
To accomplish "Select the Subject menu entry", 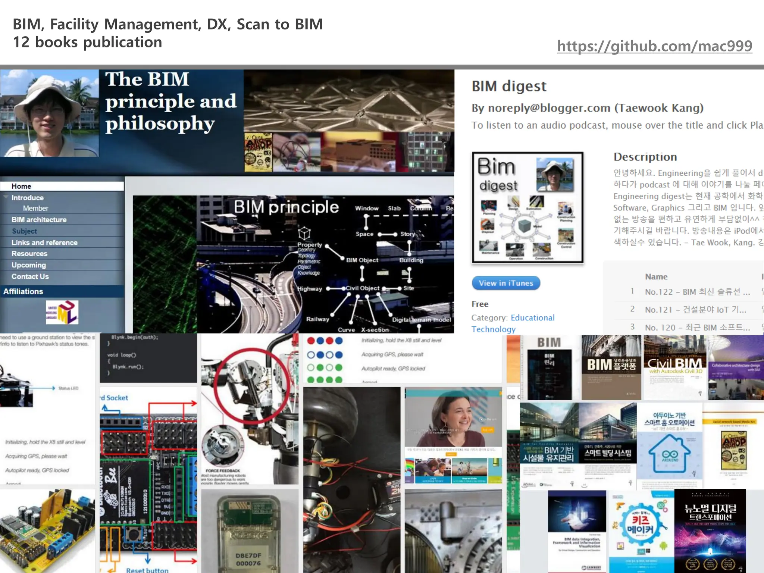I will click(24, 231).
